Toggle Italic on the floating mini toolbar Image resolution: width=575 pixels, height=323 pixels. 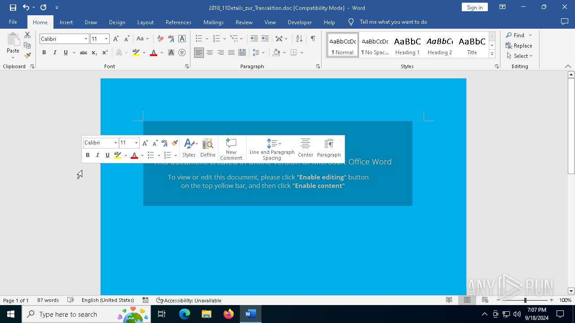tap(97, 155)
